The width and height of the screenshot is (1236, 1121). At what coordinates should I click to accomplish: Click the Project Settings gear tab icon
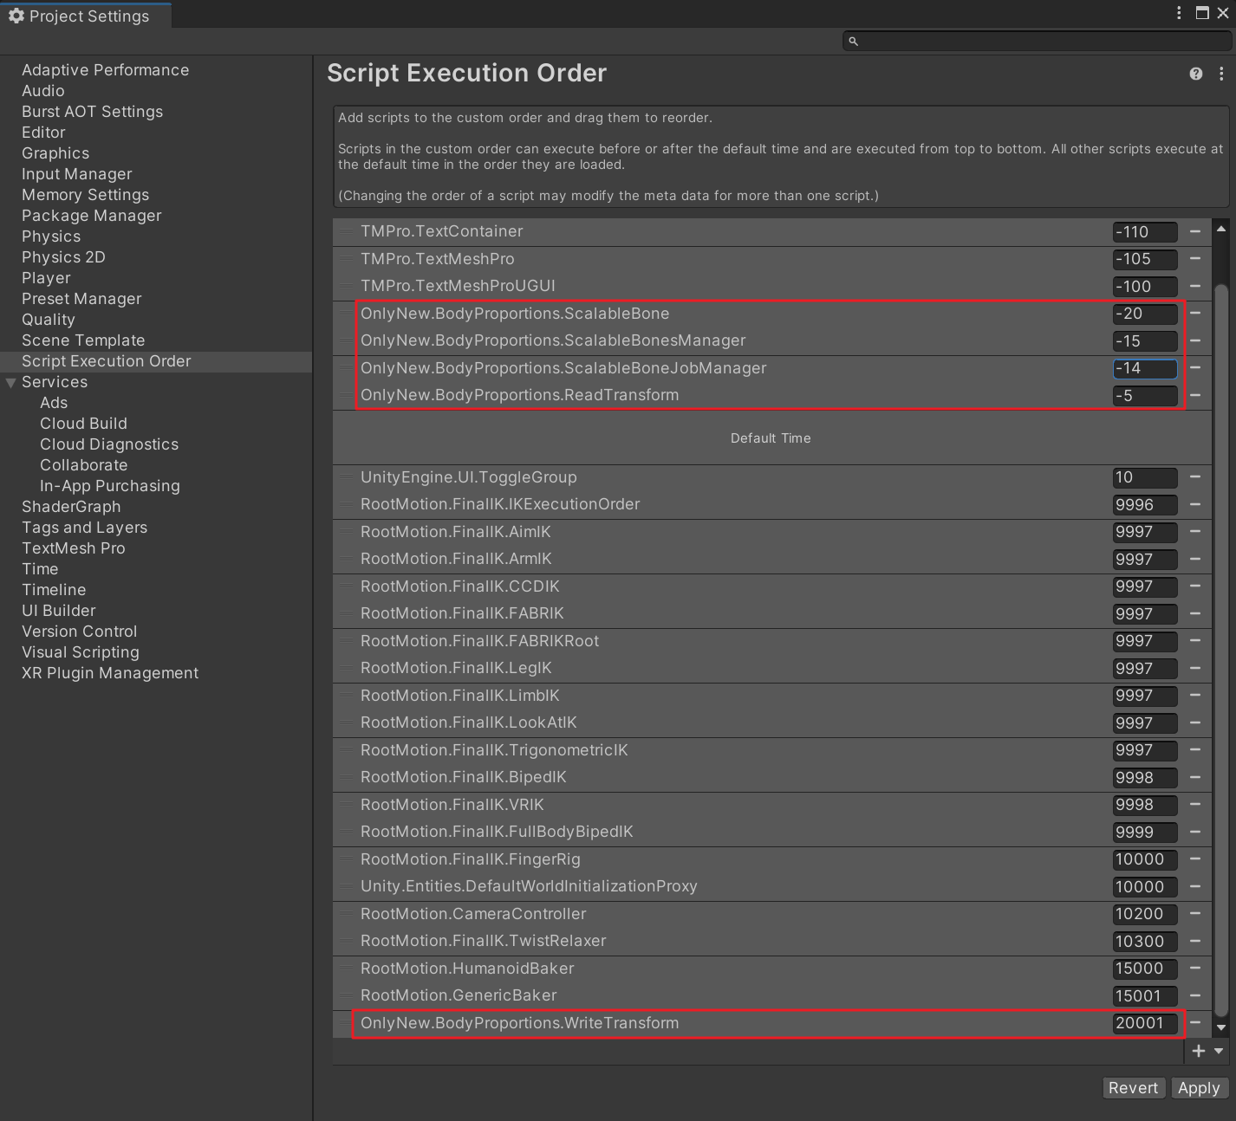coord(16,16)
